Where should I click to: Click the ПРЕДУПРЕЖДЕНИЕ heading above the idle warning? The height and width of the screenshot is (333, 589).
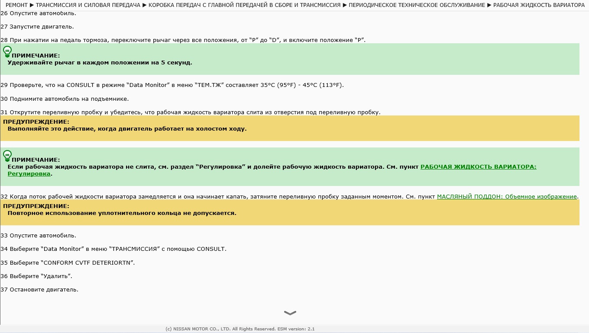coord(36,122)
